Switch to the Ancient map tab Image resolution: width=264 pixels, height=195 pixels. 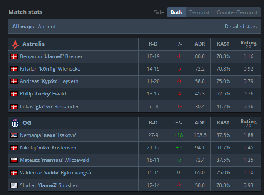tap(47, 27)
